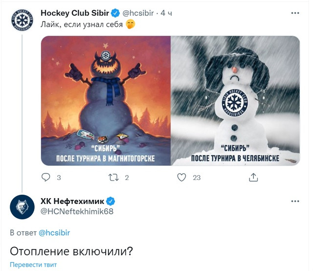Open Hockey Club Sibir snowflake avatar

pos(22,20)
